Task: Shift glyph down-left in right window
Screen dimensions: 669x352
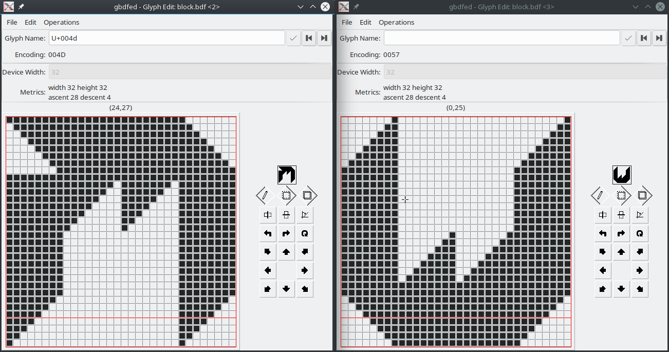Action: click(x=603, y=289)
